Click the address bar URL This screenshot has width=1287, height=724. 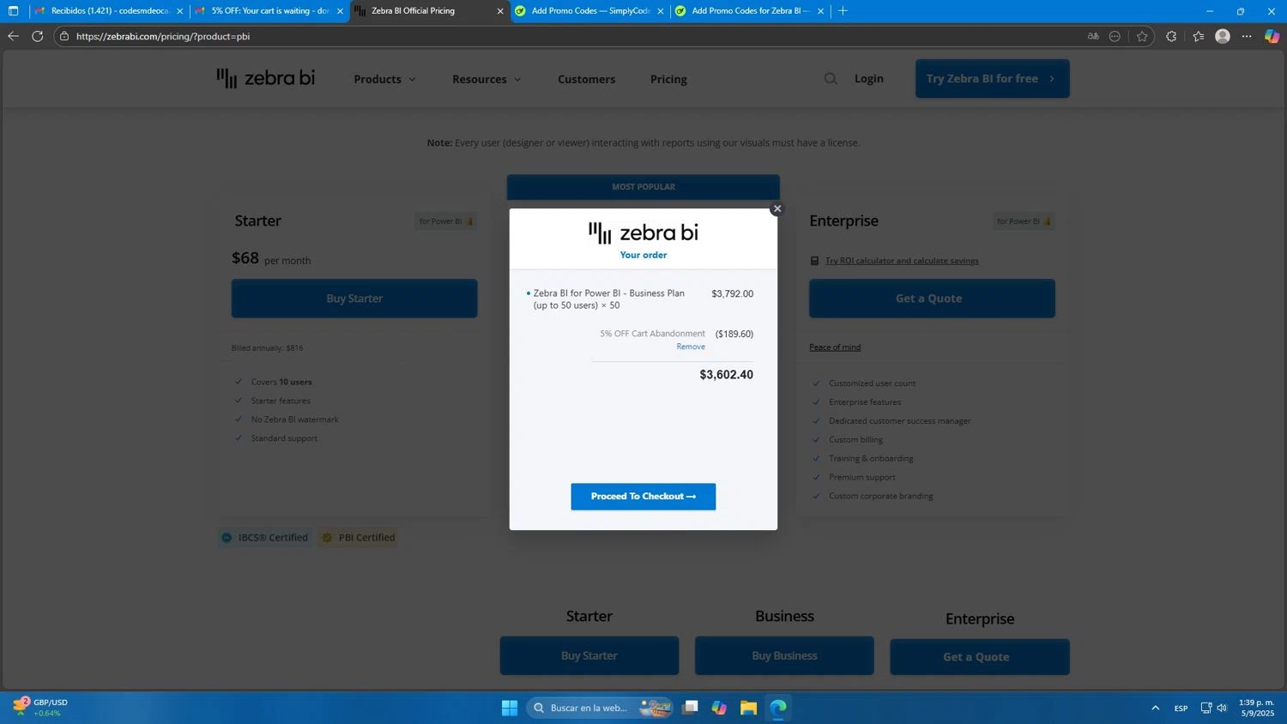[x=163, y=36]
